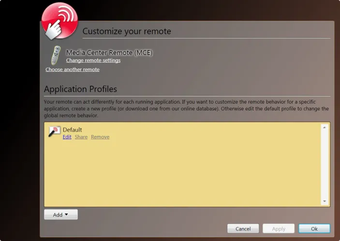Screen dimensions: 340x241
Task: Expand the Add dropdown button
Action: click(x=61, y=214)
